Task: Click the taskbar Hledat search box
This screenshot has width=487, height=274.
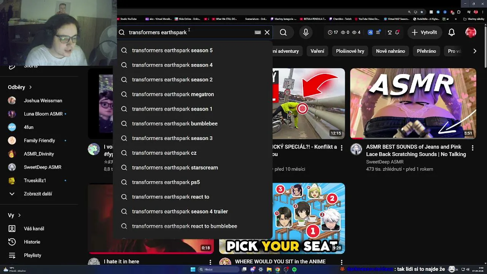Action: [x=218, y=269]
